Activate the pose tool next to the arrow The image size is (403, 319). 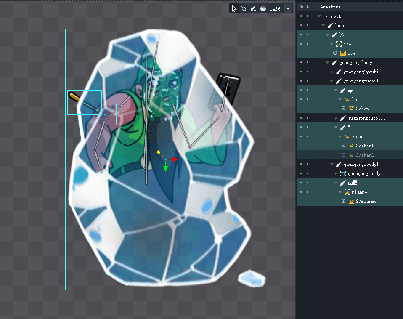(x=244, y=9)
